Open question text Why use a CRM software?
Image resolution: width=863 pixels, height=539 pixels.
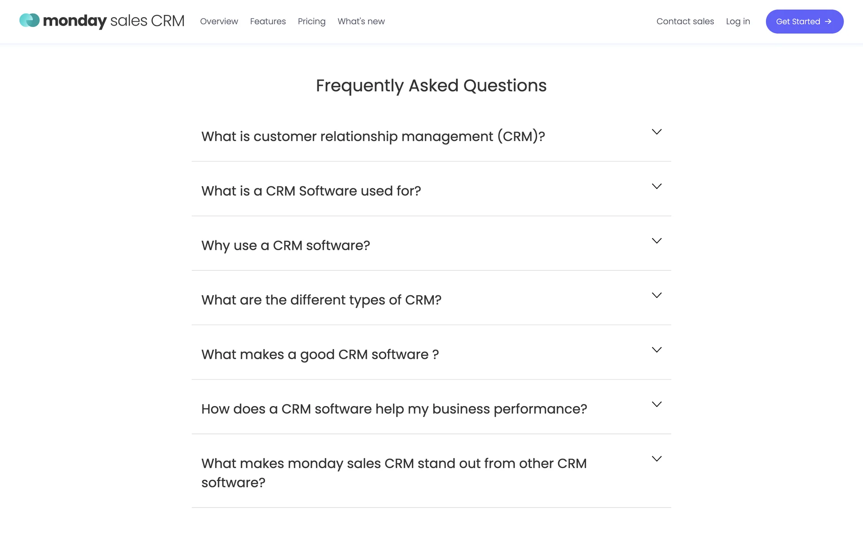click(285, 245)
